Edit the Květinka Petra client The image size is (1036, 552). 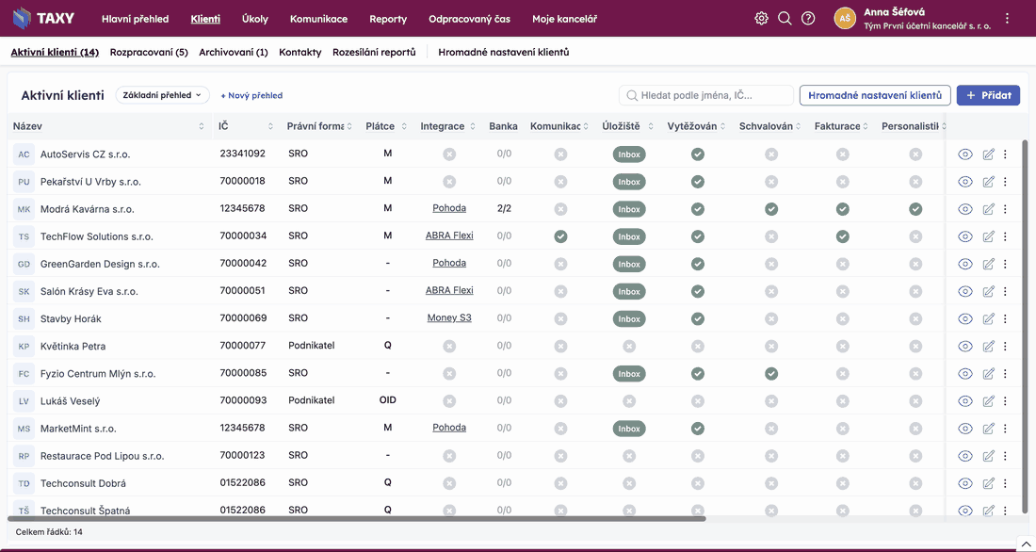(x=988, y=346)
